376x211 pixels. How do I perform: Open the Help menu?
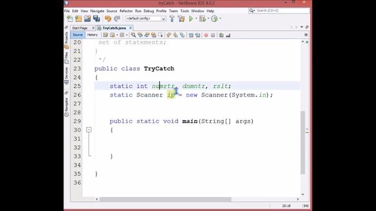tap(210, 11)
